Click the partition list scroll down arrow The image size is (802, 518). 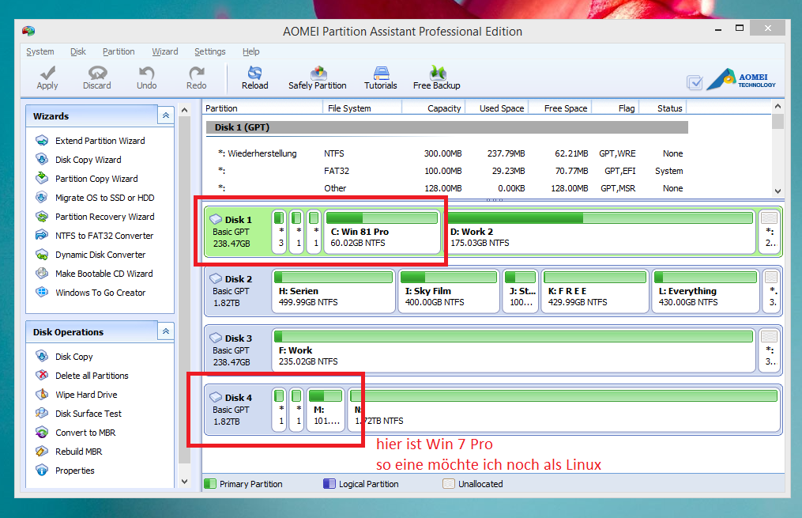tap(778, 191)
